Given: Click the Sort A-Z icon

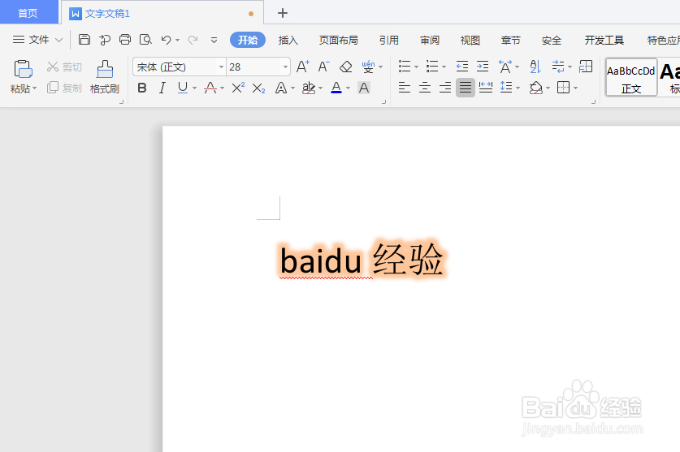Looking at the screenshot, I should (535, 67).
